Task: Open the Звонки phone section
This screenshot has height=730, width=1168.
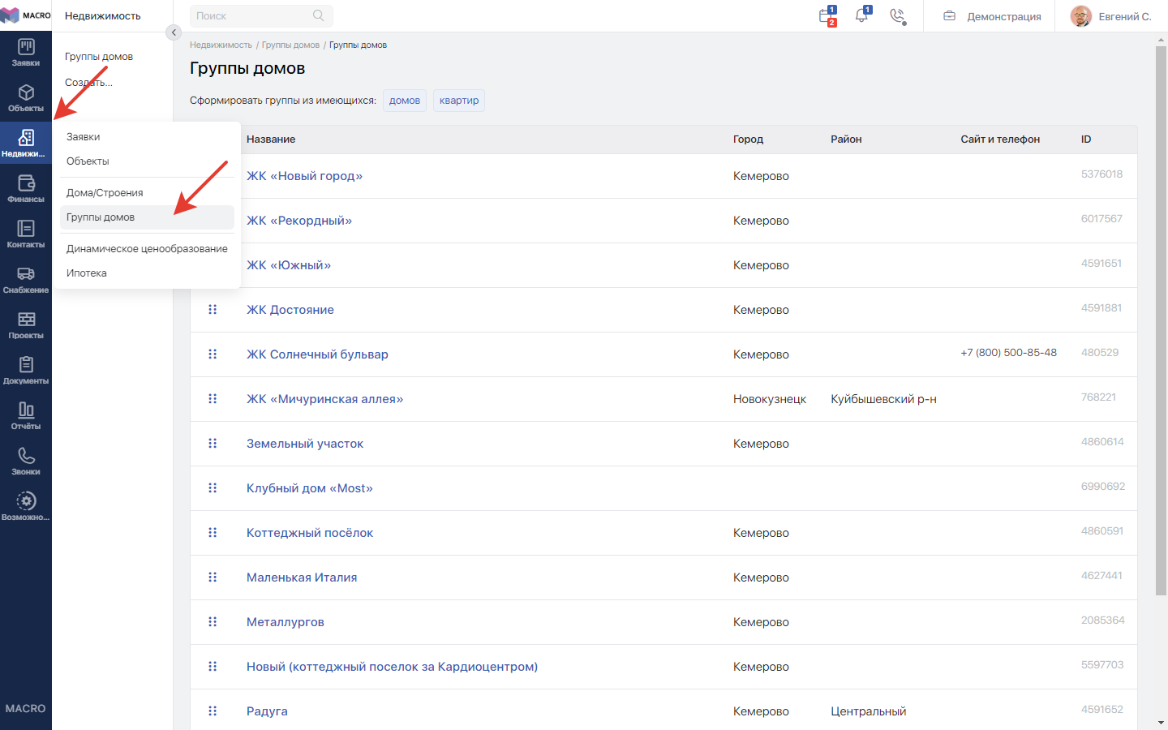Action: (x=26, y=462)
